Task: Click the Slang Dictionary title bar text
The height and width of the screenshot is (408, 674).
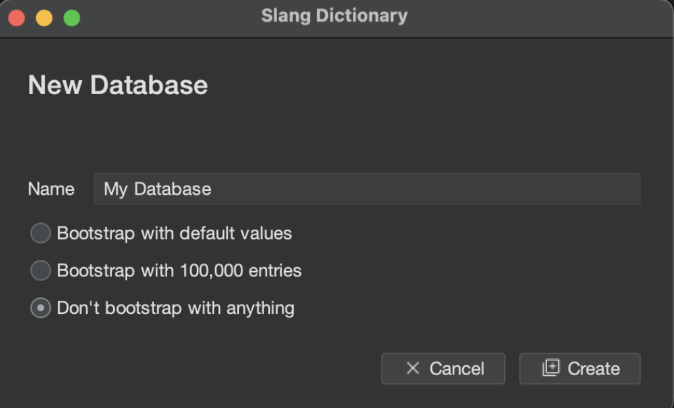Action: coord(335,15)
